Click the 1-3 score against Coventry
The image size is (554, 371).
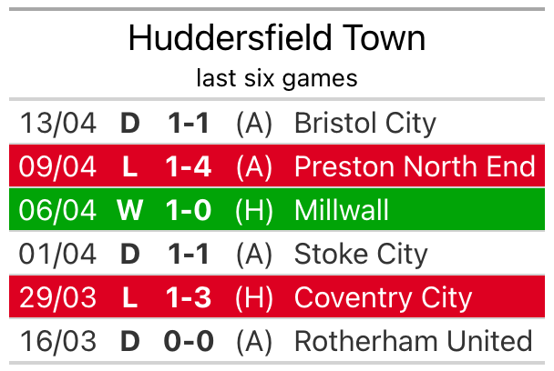click(x=190, y=297)
